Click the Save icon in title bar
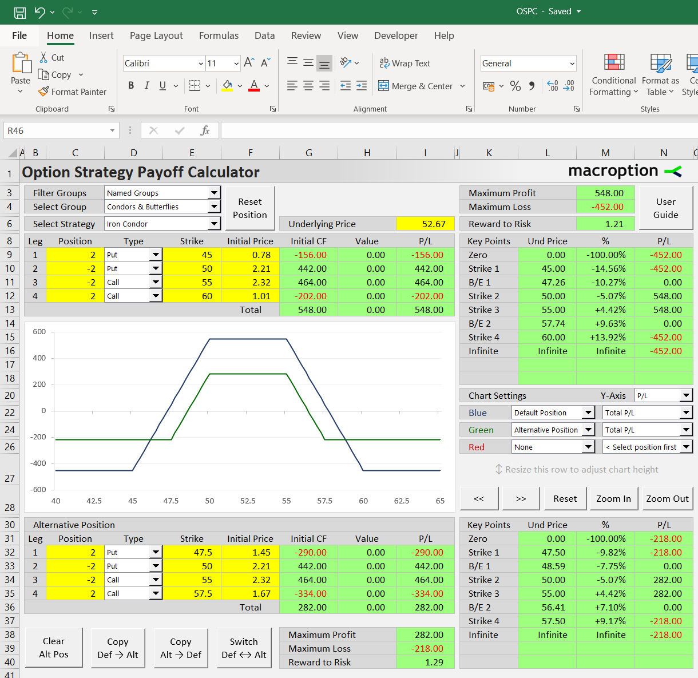This screenshot has height=678, width=698. [20, 12]
